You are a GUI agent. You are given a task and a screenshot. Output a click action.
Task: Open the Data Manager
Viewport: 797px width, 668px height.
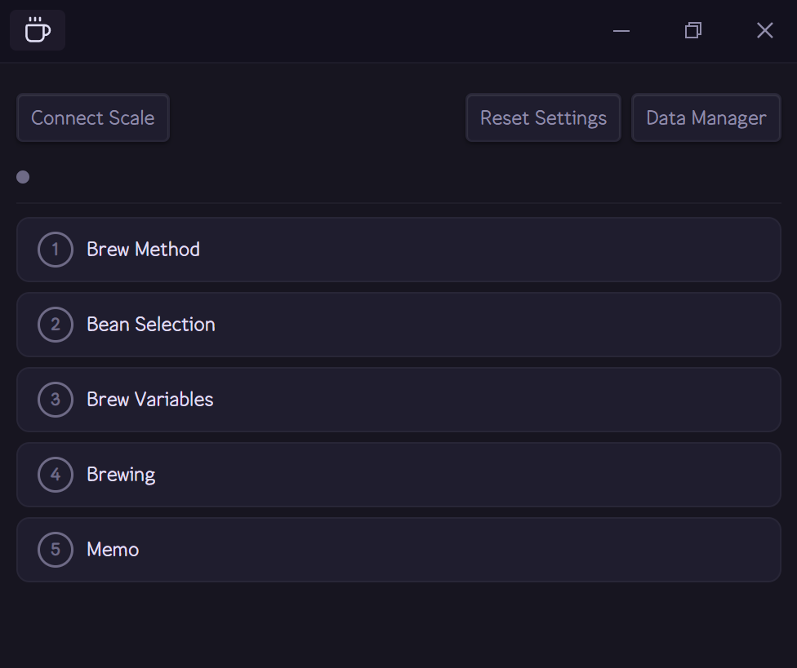tap(706, 117)
